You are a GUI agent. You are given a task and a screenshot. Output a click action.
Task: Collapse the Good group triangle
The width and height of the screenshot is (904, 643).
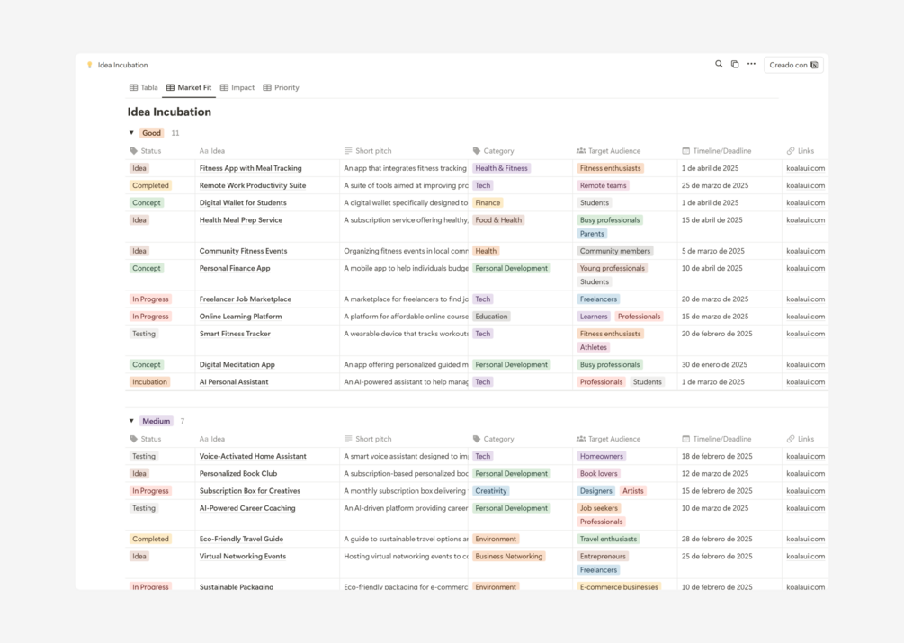click(131, 133)
